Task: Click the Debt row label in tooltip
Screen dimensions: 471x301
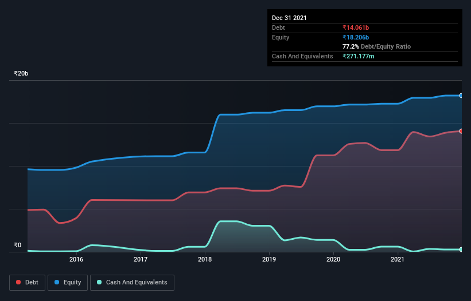Action: 278,27
